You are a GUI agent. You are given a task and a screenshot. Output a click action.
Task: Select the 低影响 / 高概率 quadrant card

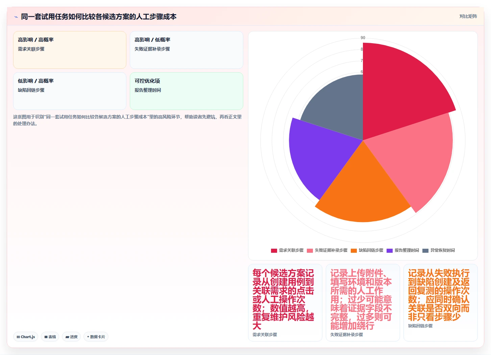[x=70, y=91]
